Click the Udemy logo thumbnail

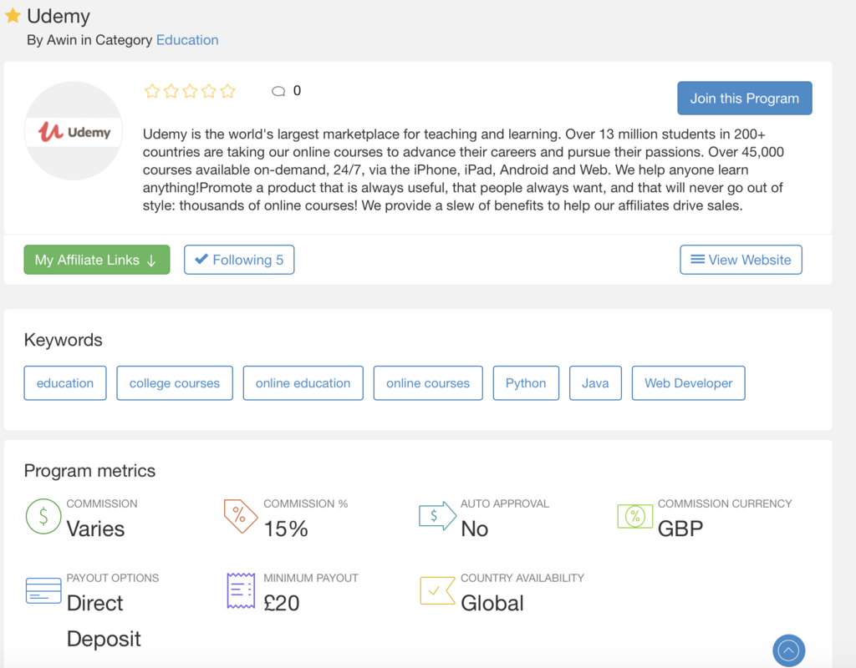(74, 131)
